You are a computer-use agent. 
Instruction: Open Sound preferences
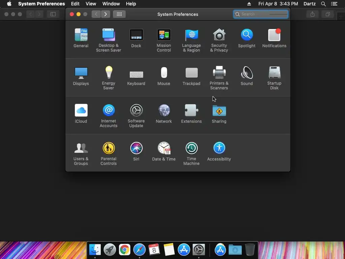[x=247, y=76]
